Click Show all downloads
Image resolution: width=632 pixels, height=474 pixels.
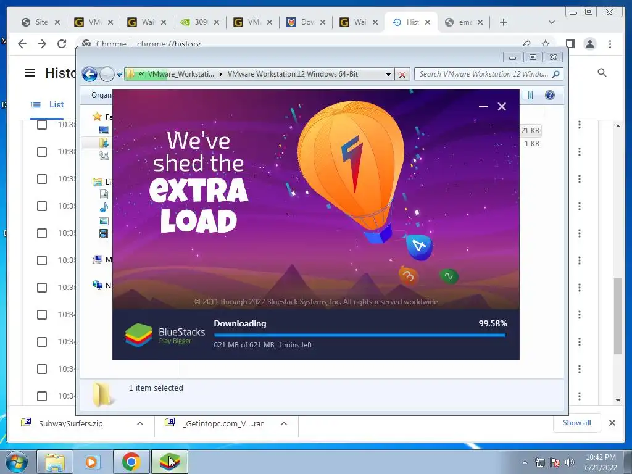point(577,423)
